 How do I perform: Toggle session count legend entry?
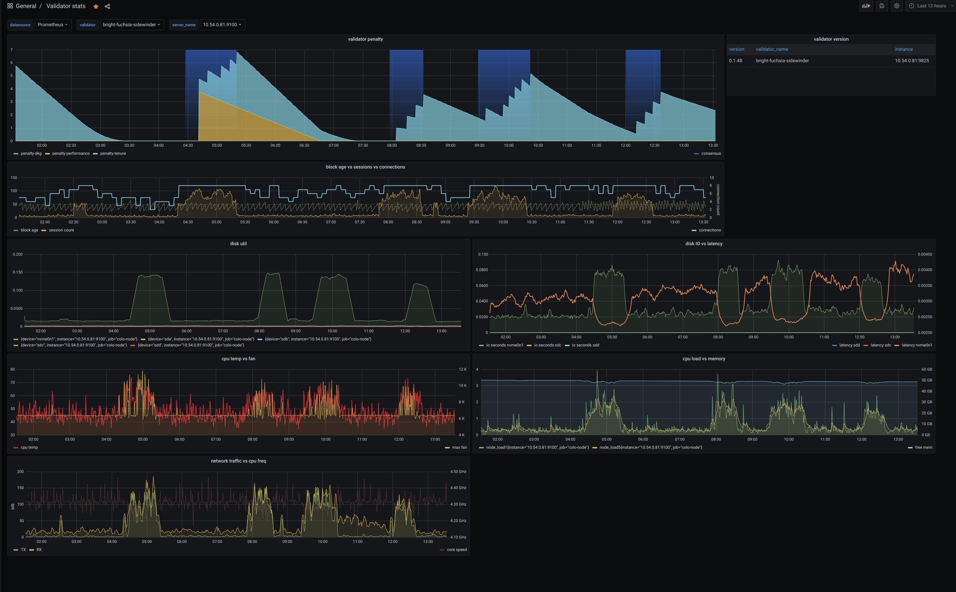pos(61,230)
